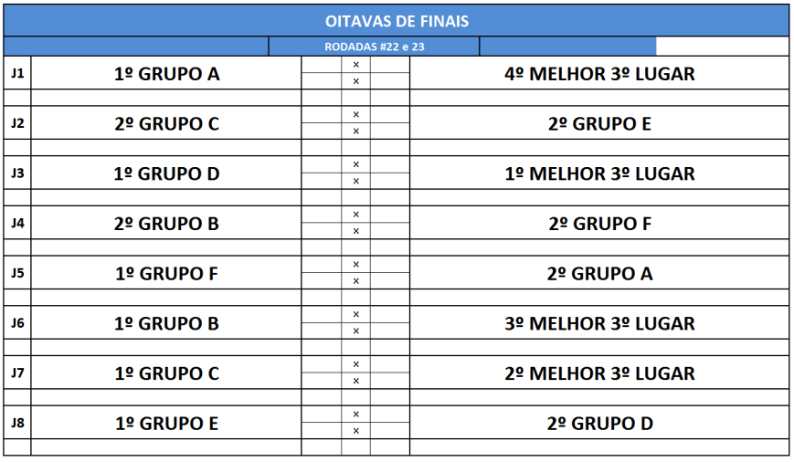Select the 1º GRUPO A cell
Screen dimensions: 794x462
coord(166,74)
